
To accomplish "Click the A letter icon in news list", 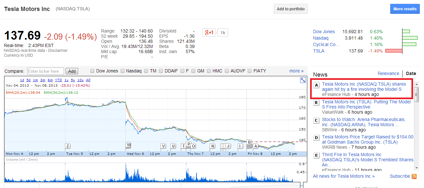I will coord(317,85).
